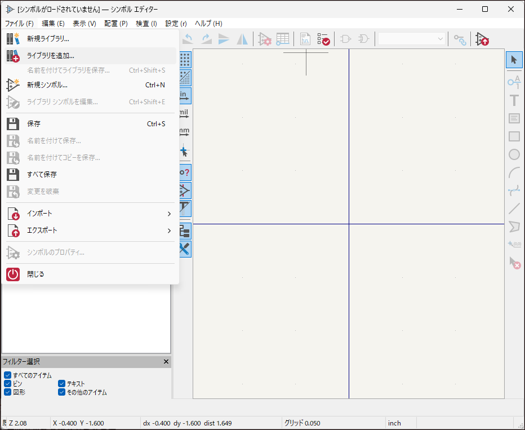
Task: Open the pin table icon
Action: [x=282, y=39]
